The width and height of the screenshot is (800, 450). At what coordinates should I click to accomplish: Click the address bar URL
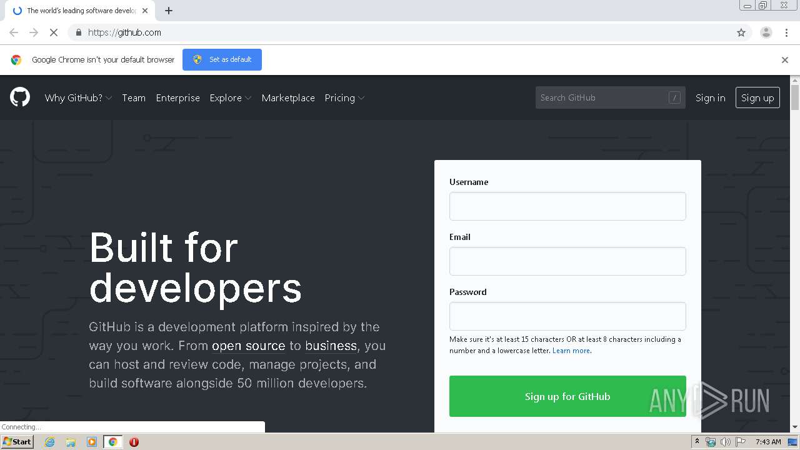124,32
